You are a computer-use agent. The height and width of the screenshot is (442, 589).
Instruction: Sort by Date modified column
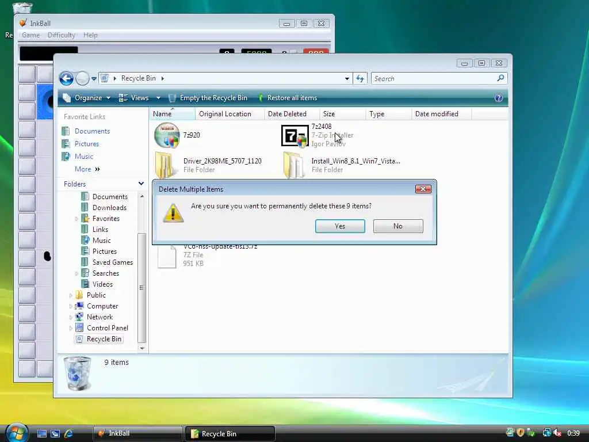coord(441,113)
